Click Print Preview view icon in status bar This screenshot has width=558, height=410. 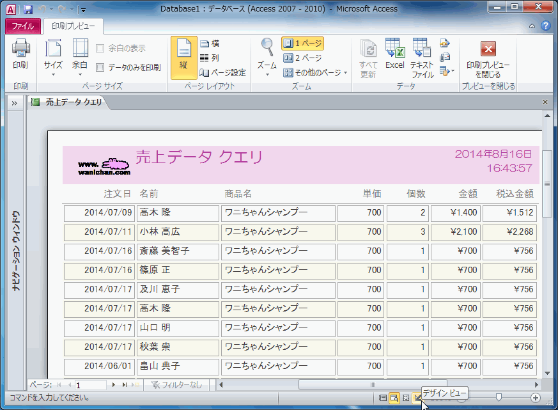(394, 398)
